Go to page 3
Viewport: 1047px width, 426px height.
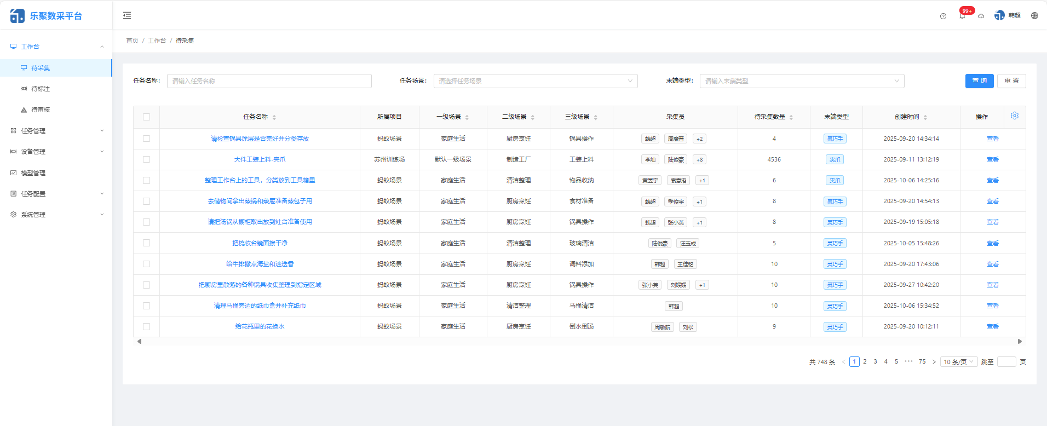[875, 362]
